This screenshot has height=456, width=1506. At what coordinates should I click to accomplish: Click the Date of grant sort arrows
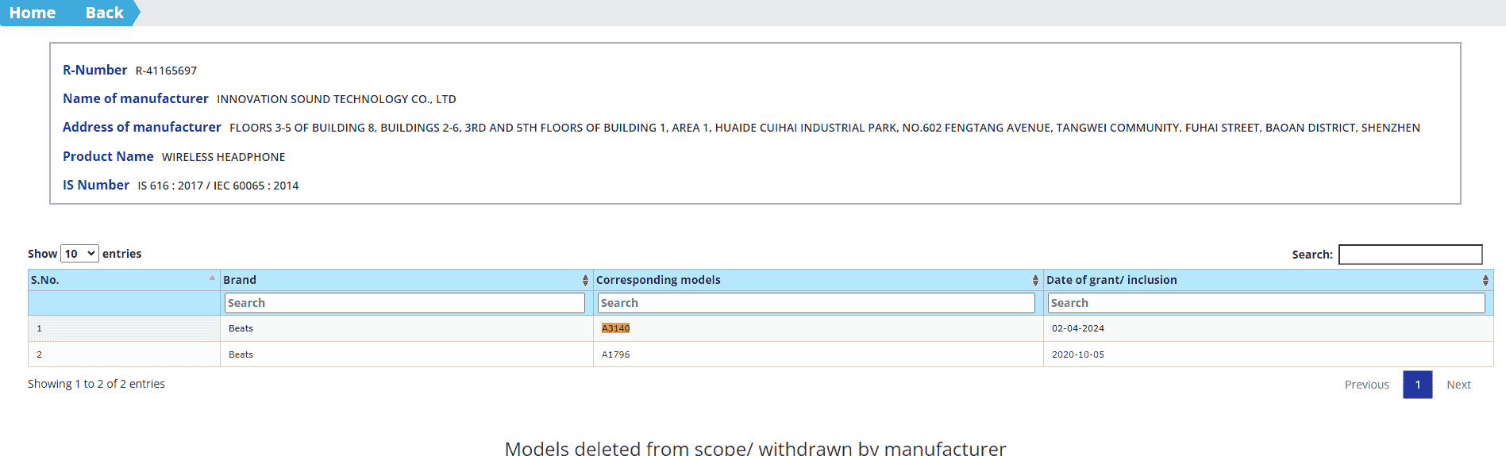(1485, 280)
